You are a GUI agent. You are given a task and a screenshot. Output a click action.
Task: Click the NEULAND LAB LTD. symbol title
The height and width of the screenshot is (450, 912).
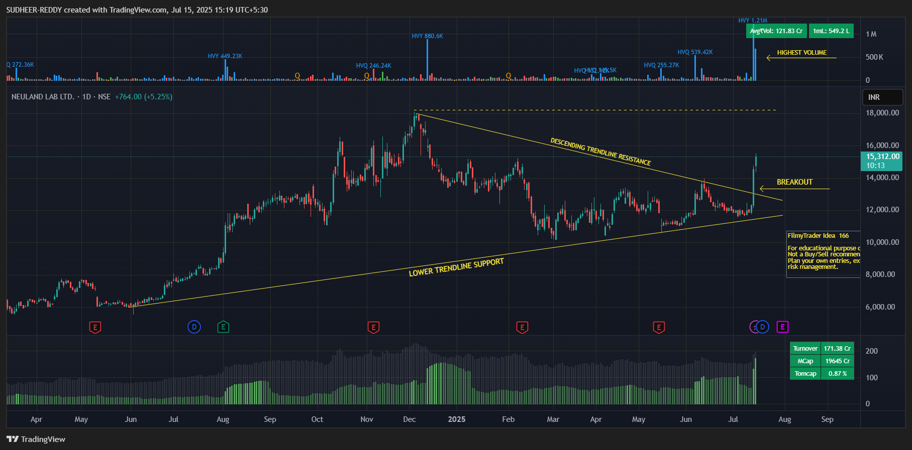[x=43, y=97]
